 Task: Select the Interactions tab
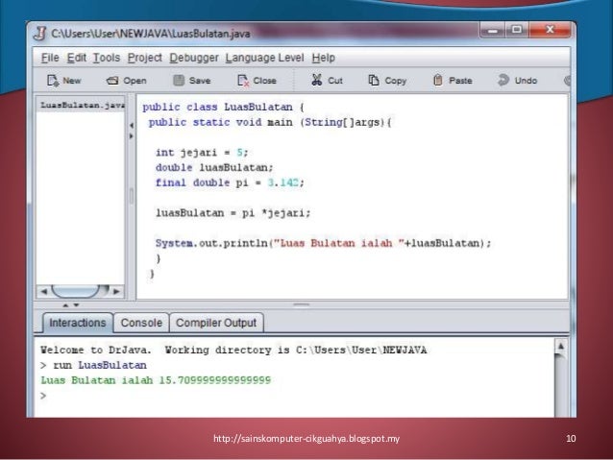click(78, 323)
